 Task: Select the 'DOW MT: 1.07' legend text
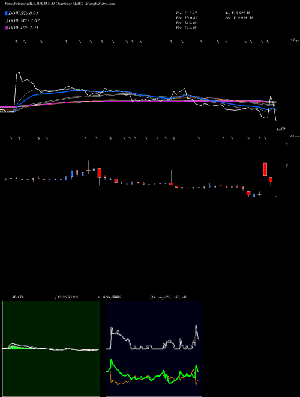(x=24, y=20)
